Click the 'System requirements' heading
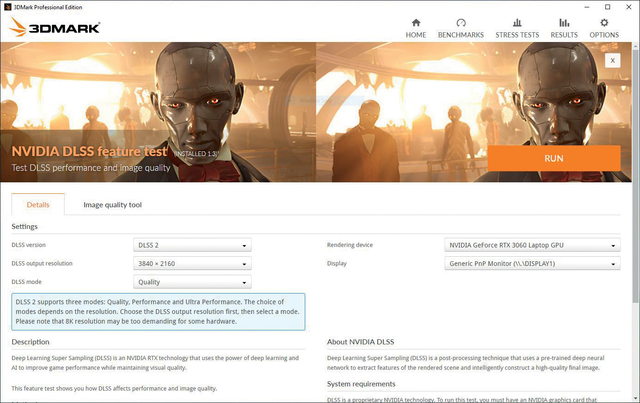Viewport: 640px width, 403px height. click(x=361, y=384)
